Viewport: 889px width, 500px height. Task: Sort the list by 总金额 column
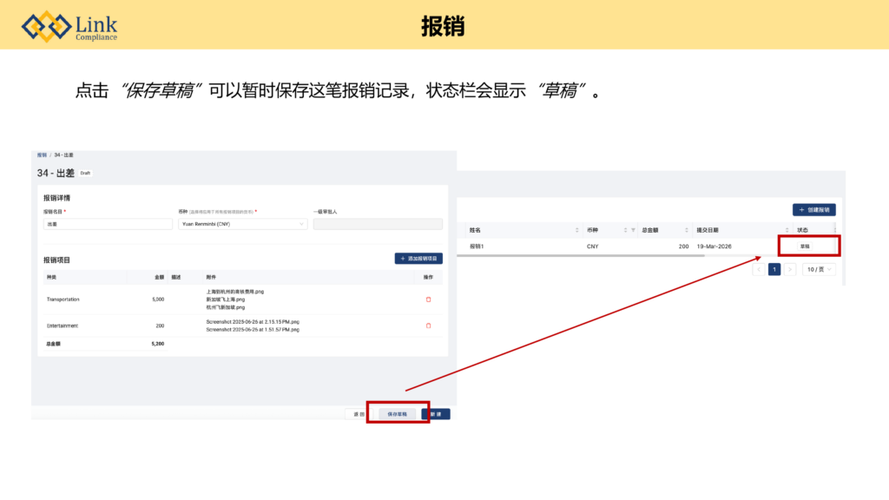[x=688, y=230]
